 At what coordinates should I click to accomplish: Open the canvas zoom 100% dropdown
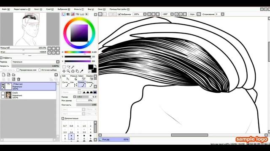[145, 14]
